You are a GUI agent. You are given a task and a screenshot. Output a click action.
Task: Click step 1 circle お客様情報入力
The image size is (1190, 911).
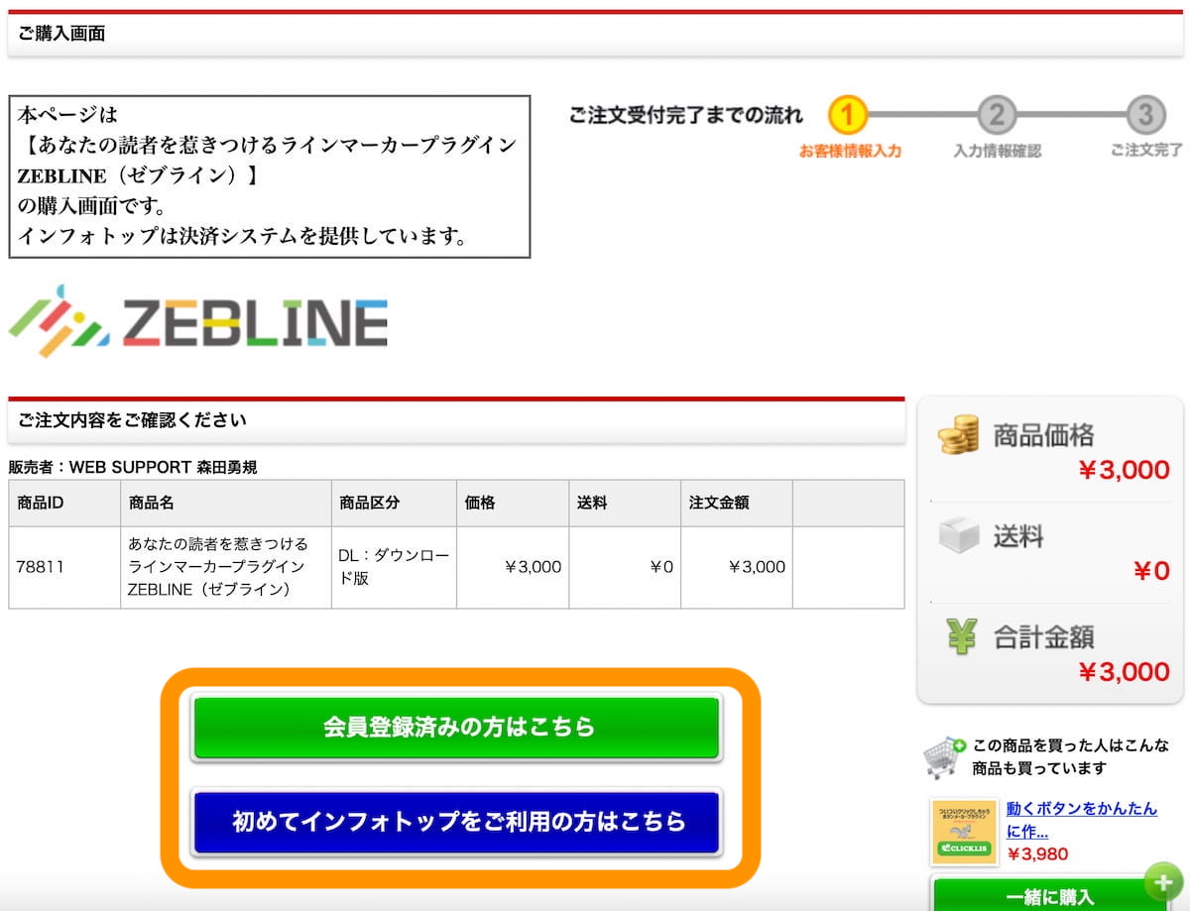pos(848,115)
